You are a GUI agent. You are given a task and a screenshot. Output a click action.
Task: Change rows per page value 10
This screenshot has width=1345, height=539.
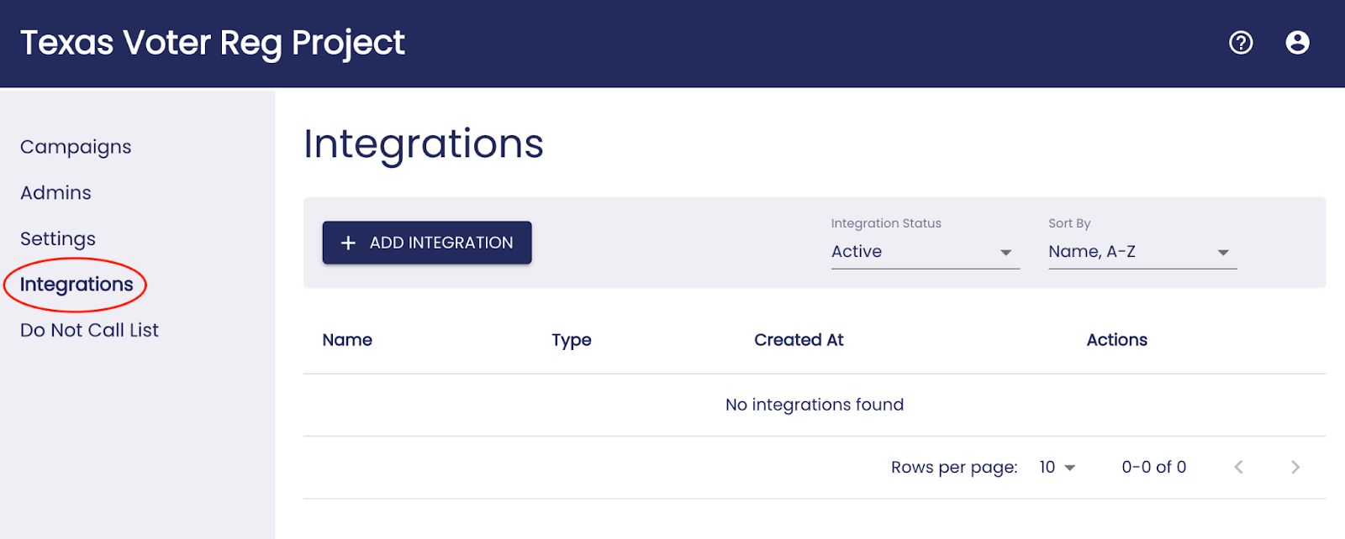click(1057, 467)
